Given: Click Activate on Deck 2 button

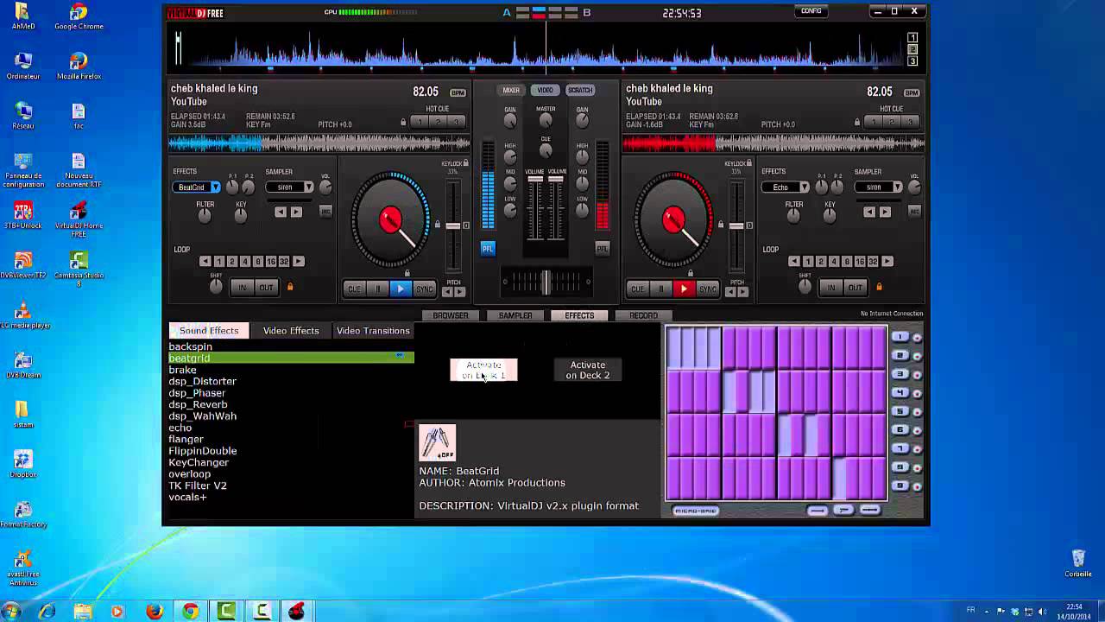Looking at the screenshot, I should click(588, 370).
